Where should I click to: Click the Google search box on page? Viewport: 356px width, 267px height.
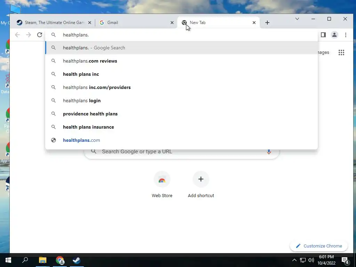pyautogui.click(x=181, y=154)
